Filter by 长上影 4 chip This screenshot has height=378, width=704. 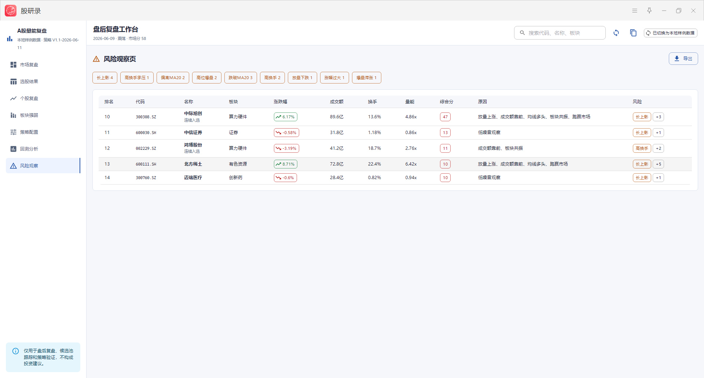(105, 78)
